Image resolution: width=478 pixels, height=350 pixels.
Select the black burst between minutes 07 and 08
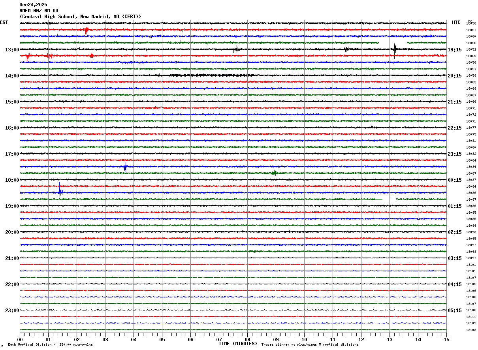236,49
